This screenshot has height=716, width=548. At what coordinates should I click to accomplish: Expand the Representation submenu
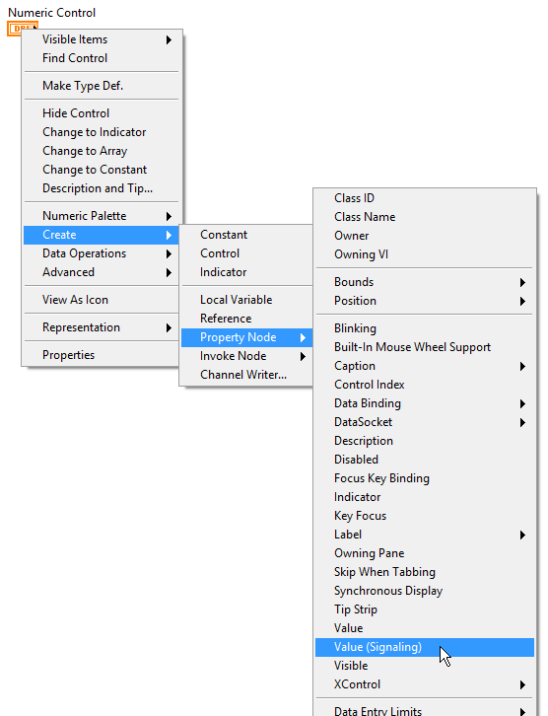pos(102,327)
